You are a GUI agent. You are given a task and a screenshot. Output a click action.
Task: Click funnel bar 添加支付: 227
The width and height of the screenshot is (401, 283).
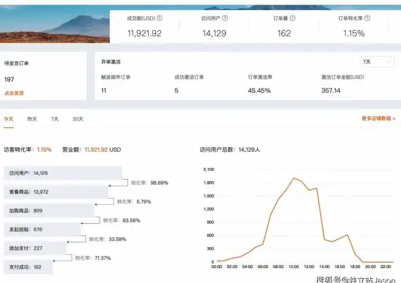pos(35,248)
